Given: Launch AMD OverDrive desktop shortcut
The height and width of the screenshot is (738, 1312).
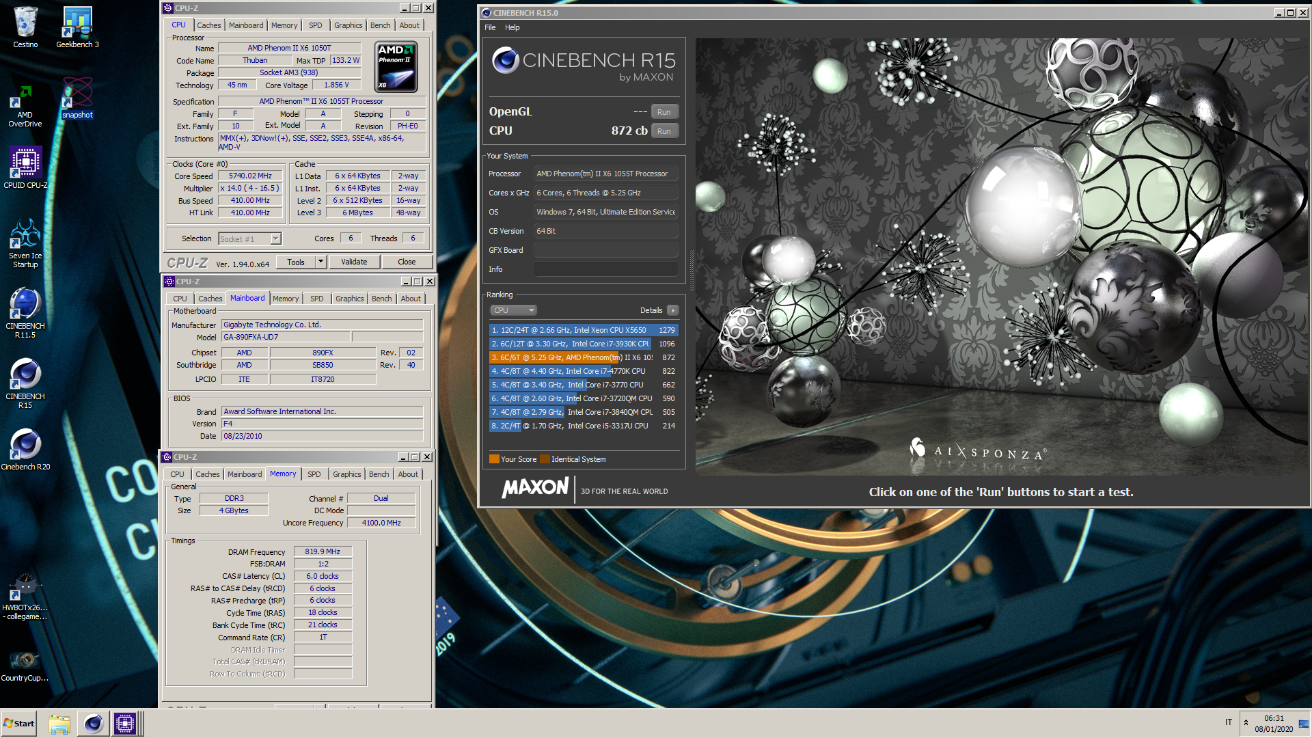Looking at the screenshot, I should pos(25,106).
